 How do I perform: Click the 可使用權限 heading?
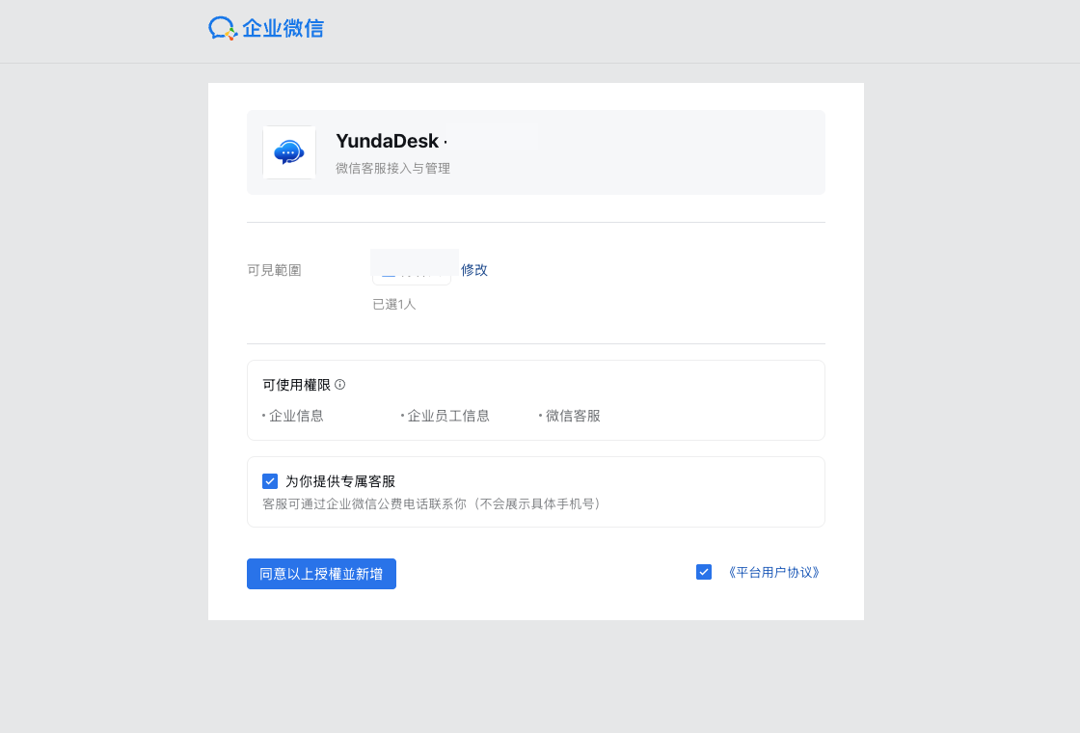click(x=296, y=385)
